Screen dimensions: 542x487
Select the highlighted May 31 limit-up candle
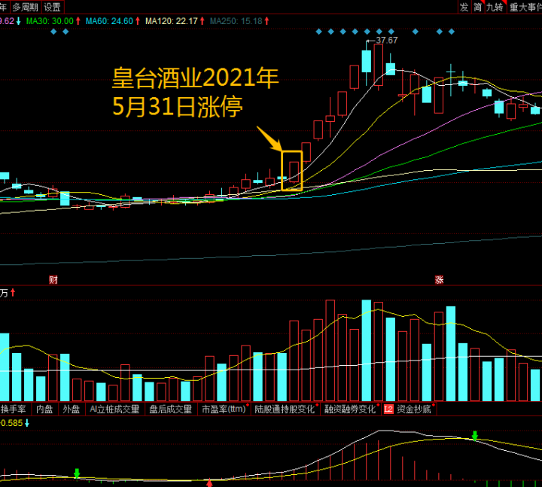(x=292, y=171)
